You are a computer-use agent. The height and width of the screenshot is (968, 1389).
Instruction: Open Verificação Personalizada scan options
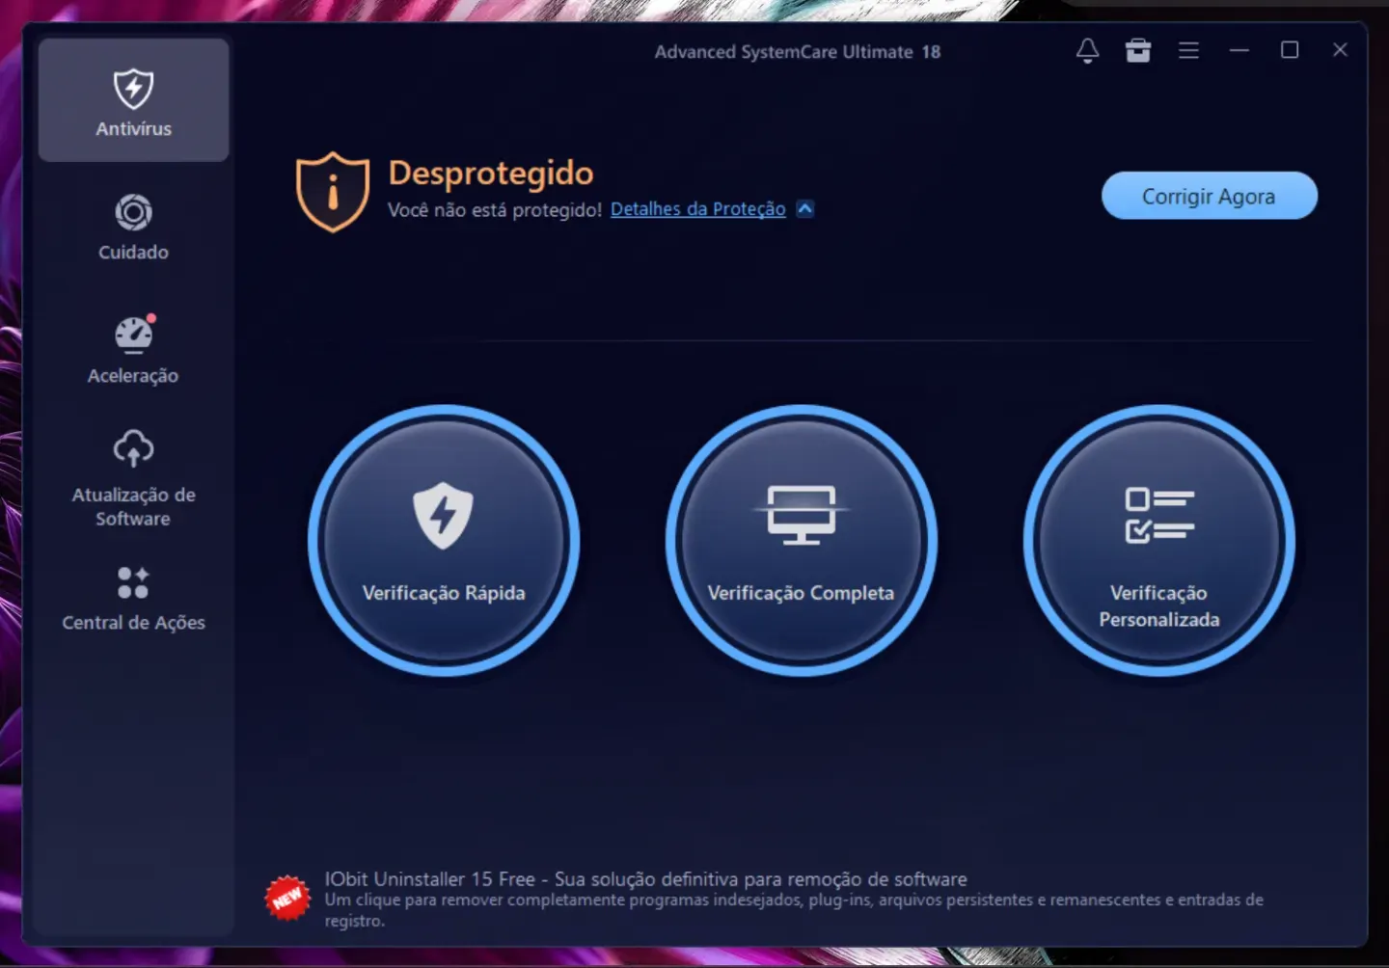(x=1158, y=541)
